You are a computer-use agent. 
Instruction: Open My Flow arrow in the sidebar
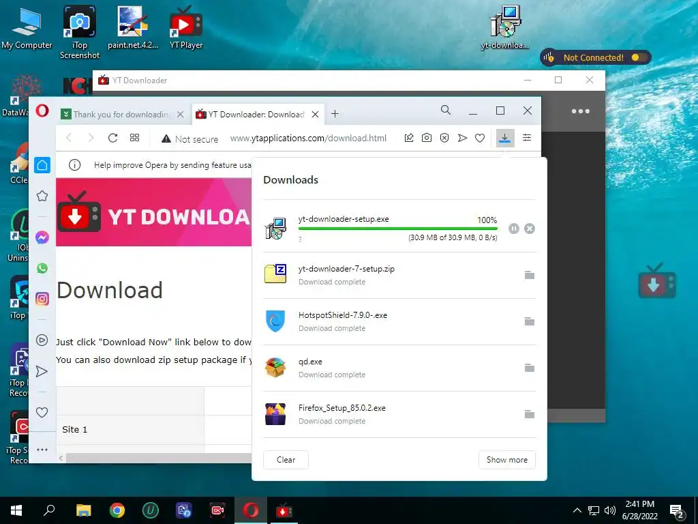coord(42,371)
